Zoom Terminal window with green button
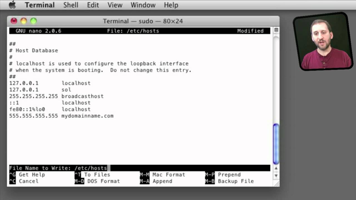 [x=33, y=21]
